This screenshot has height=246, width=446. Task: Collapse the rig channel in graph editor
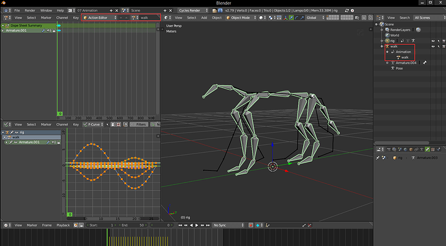[3, 132]
